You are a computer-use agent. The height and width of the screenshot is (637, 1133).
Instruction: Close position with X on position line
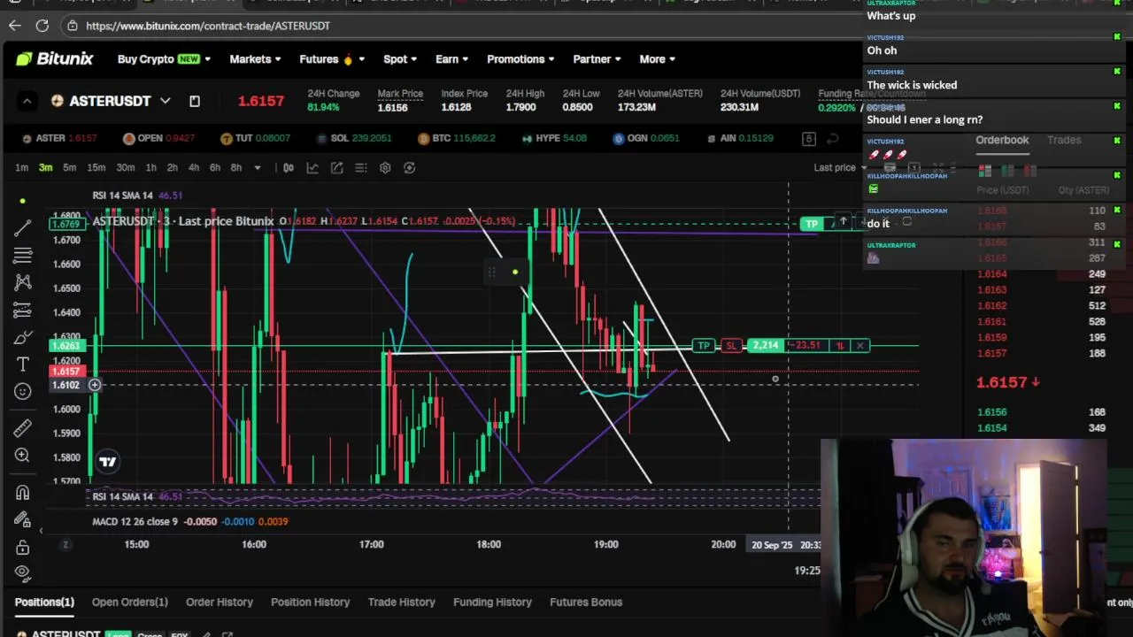pos(860,345)
